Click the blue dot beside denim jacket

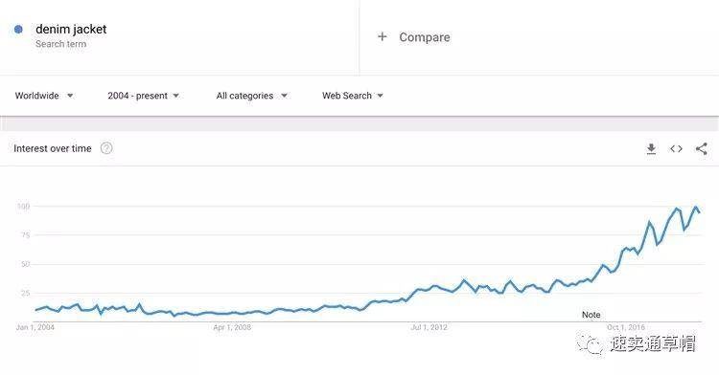point(18,30)
